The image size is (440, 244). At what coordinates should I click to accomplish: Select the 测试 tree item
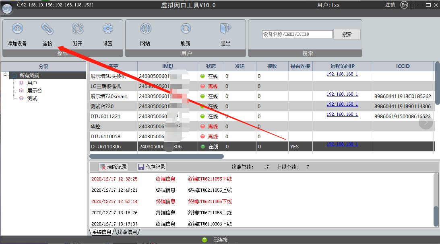[32, 98]
